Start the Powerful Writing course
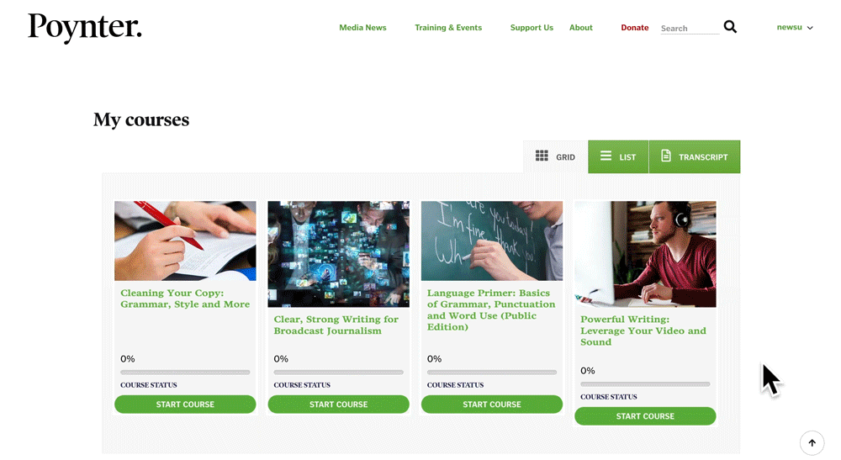The image size is (841, 460). point(645,416)
